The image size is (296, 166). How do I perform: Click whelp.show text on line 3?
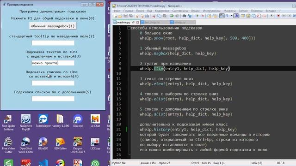pos(151,38)
